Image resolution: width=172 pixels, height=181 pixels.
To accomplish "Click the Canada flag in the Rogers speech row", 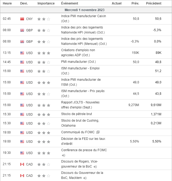I will (22, 164).
